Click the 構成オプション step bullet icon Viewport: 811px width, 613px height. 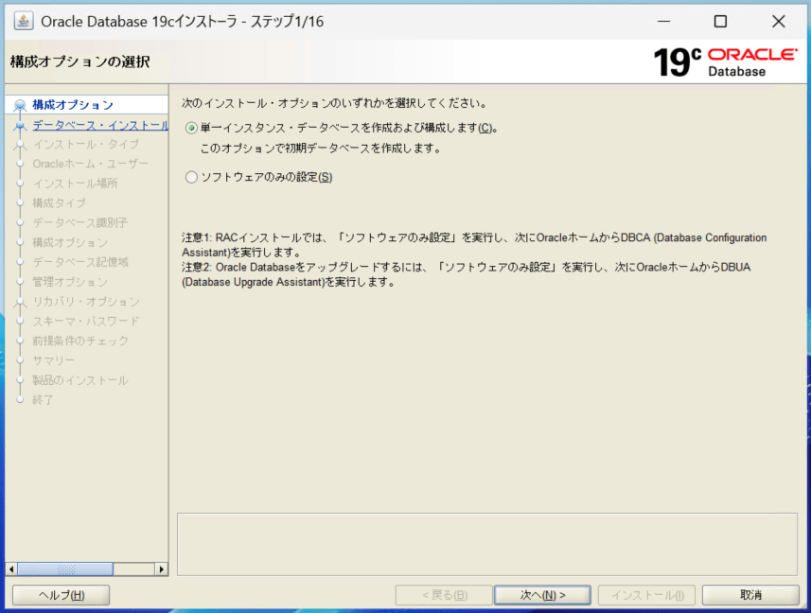point(19,106)
